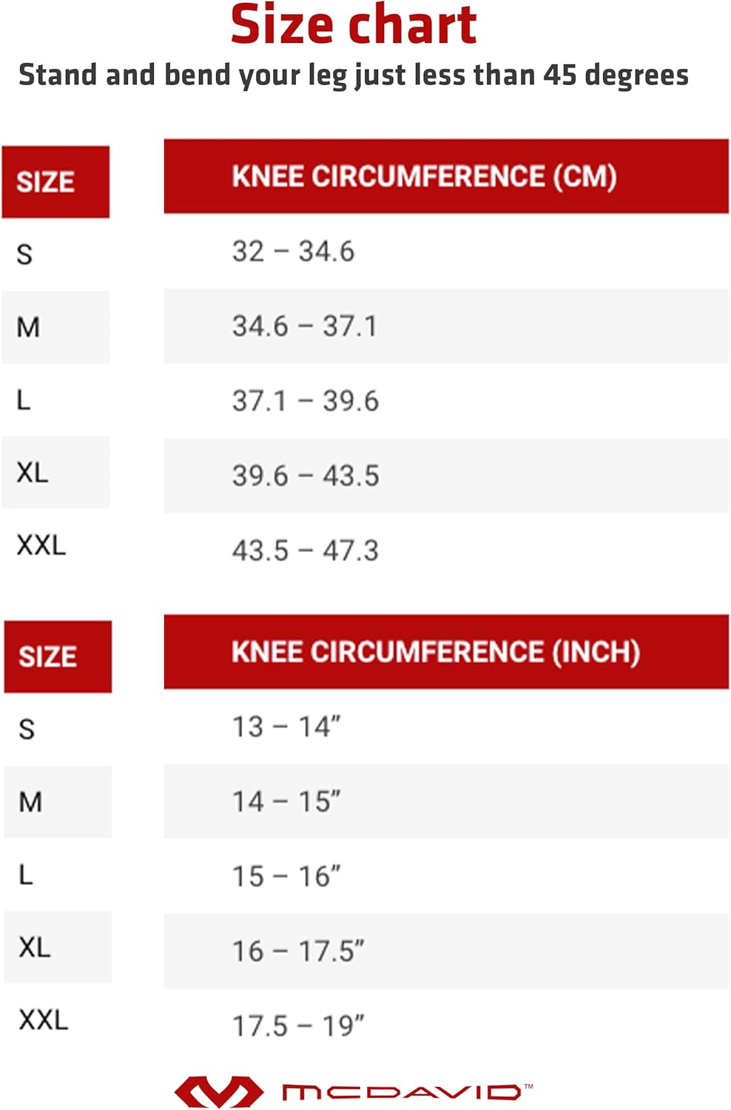Image resolution: width=731 pixels, height=1110 pixels.
Task: Click the Knee Circumference (INCH) header
Action: 436,652
